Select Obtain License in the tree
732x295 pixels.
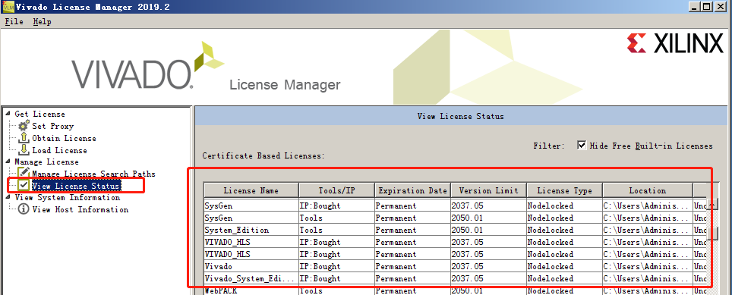click(x=64, y=138)
